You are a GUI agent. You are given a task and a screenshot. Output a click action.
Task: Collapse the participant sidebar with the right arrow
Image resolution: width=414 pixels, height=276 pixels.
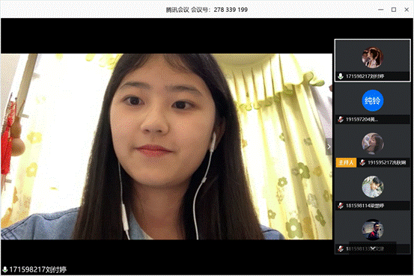(329, 147)
